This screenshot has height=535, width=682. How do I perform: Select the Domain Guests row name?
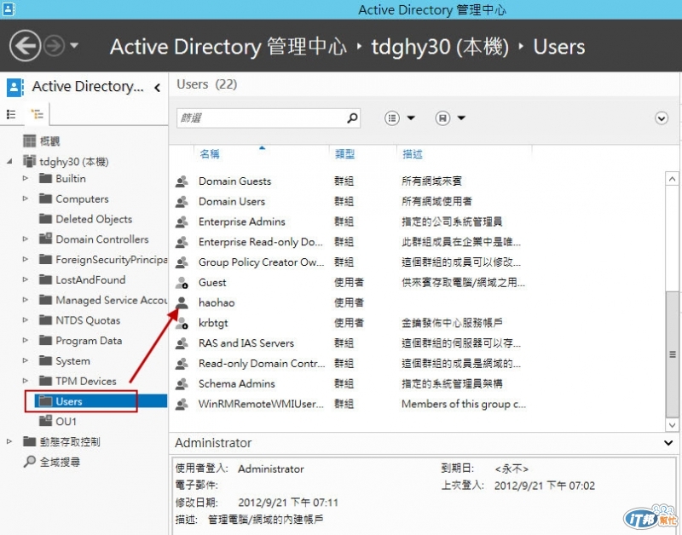coord(235,181)
